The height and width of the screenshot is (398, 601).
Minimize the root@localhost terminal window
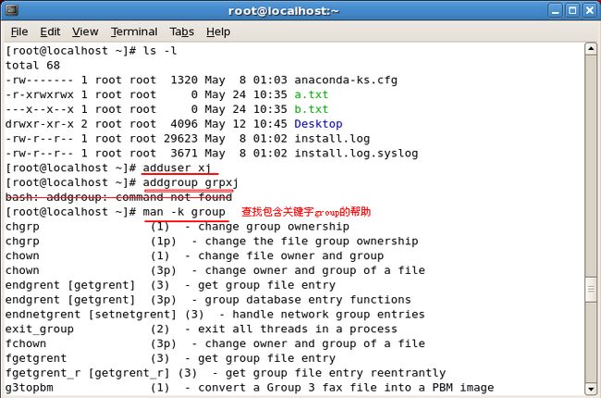click(x=555, y=10)
